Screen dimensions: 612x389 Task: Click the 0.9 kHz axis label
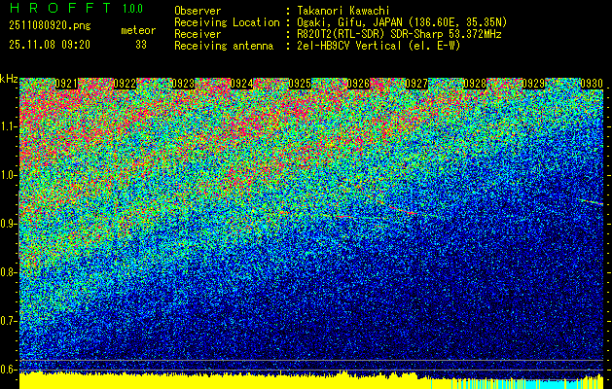[x=8, y=224]
